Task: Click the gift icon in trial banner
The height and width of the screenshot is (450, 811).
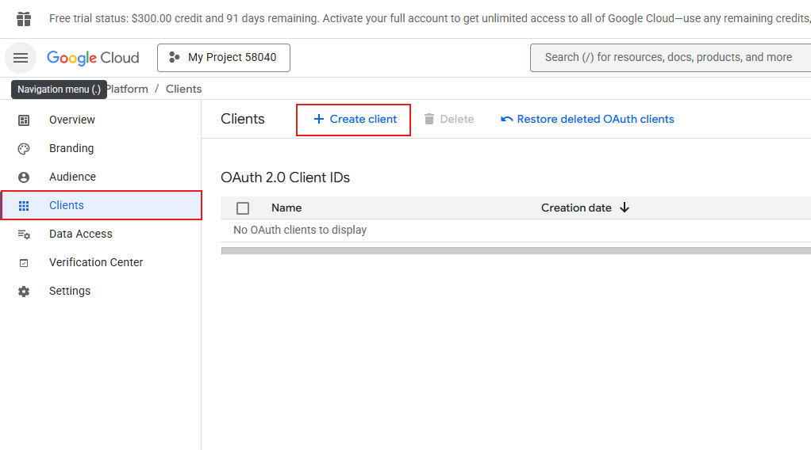Action: pos(24,19)
